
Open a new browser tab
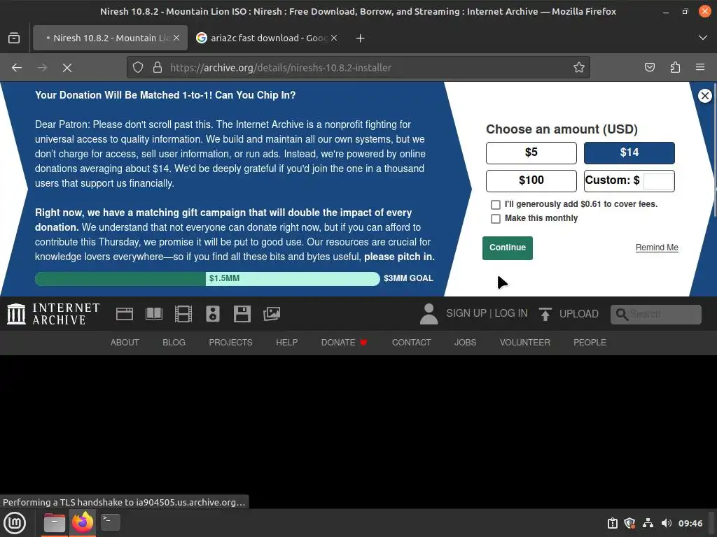(361, 38)
